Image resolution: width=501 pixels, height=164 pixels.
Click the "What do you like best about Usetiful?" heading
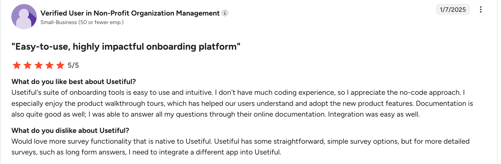pyautogui.click(x=74, y=82)
